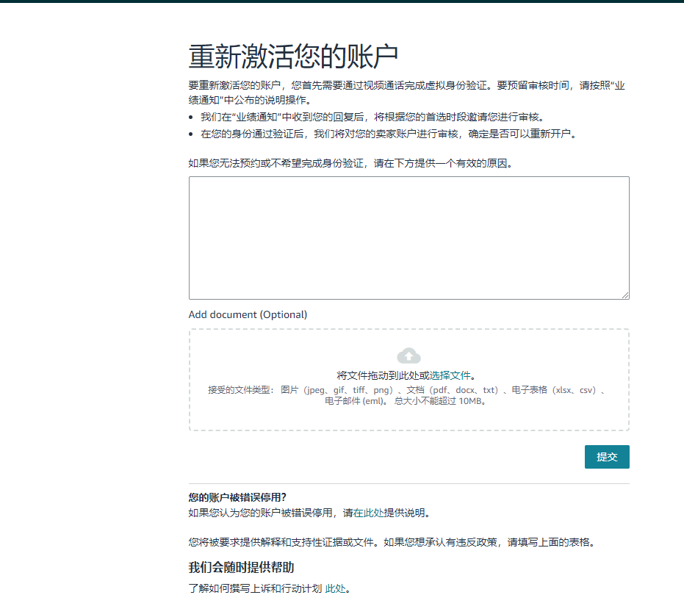Open the 选择文件 file chooser link

click(450, 375)
